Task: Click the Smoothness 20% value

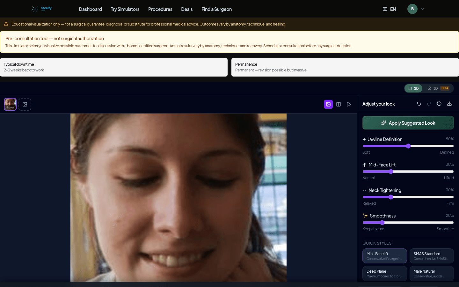Action: pyautogui.click(x=450, y=216)
